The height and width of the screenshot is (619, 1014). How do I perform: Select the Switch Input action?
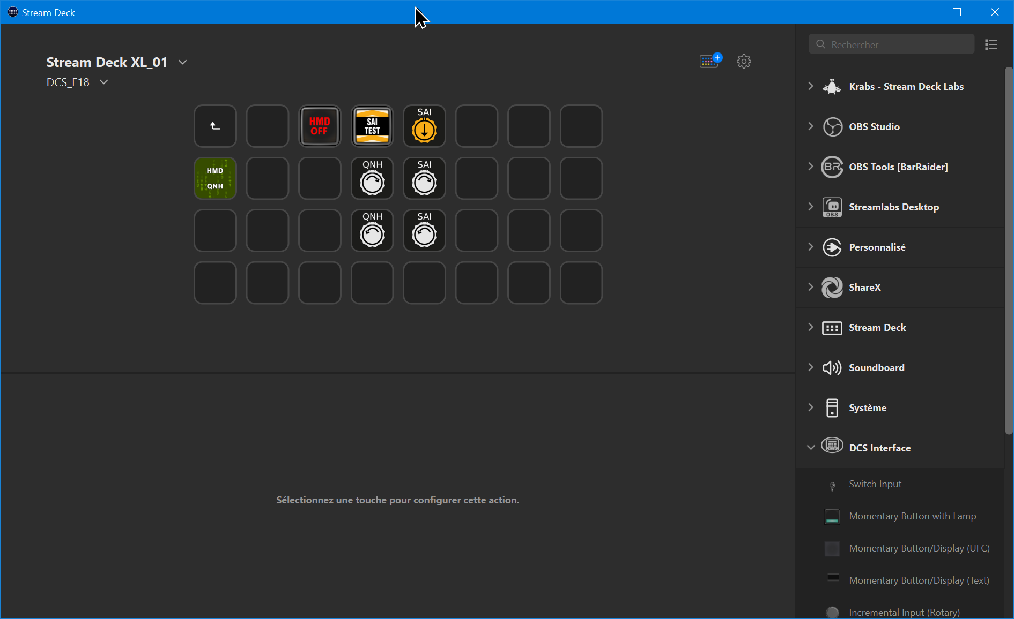[875, 484]
